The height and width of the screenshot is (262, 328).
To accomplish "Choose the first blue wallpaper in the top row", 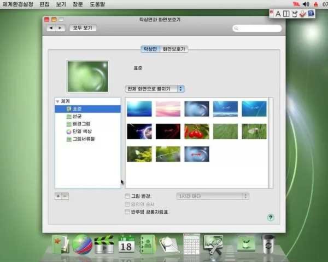I will pyautogui.click(x=139, y=109).
